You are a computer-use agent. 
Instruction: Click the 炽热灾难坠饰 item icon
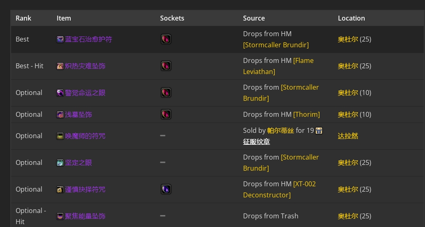[x=60, y=66]
